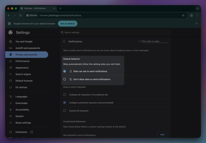Click the Chrome logo in the default browser banner

pos(9,24)
